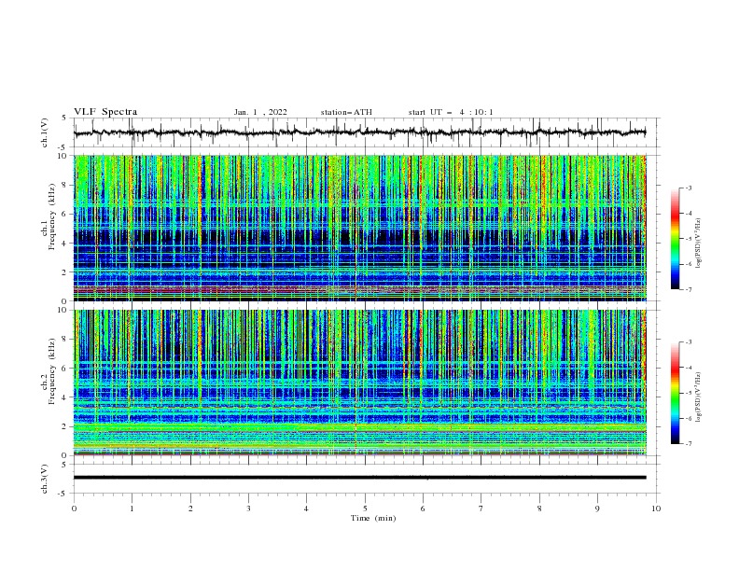Click the '-3' tick on upper colorbar
739x571 pixels.
point(689,188)
